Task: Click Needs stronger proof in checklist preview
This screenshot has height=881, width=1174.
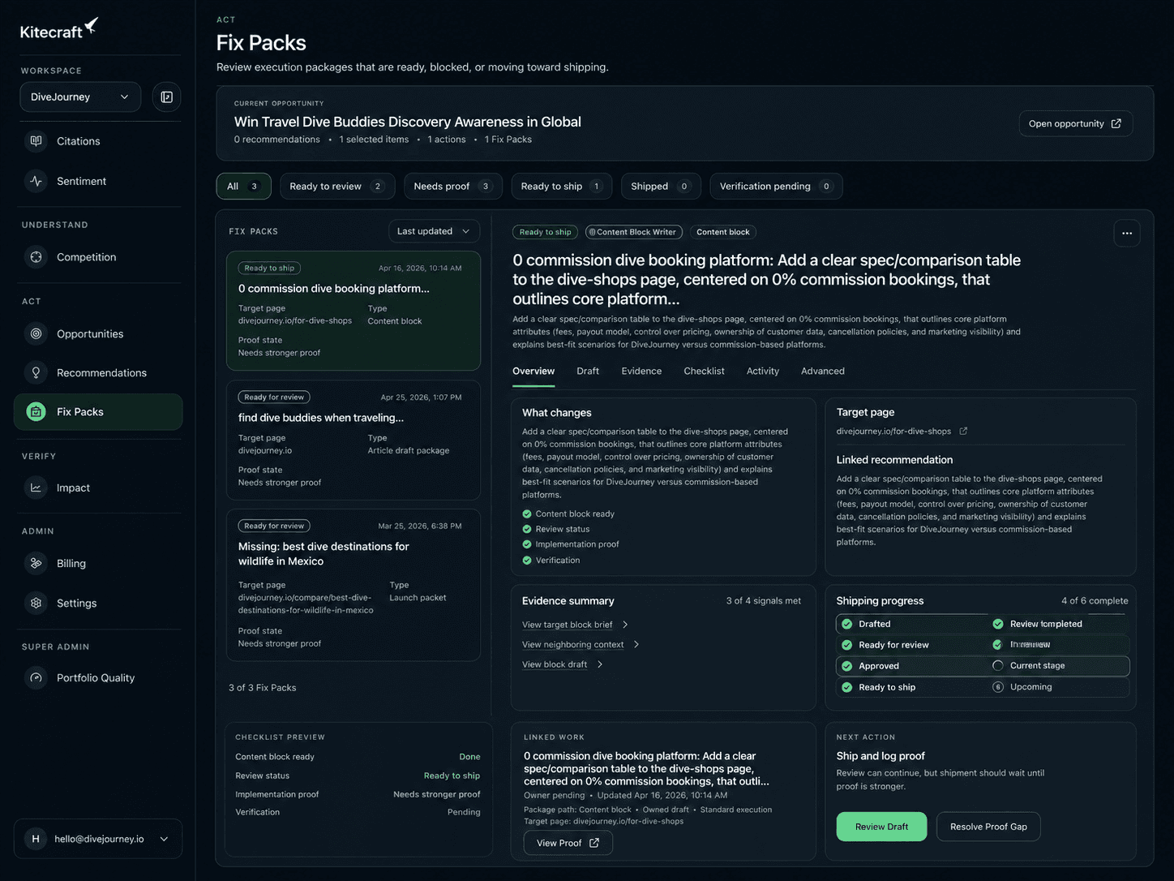Action: pos(436,794)
